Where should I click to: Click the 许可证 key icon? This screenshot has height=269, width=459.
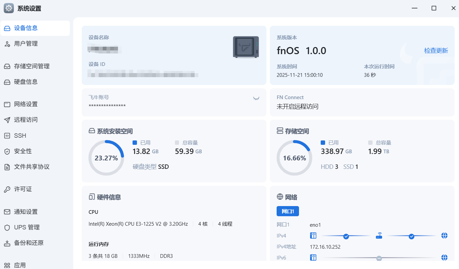(7, 189)
